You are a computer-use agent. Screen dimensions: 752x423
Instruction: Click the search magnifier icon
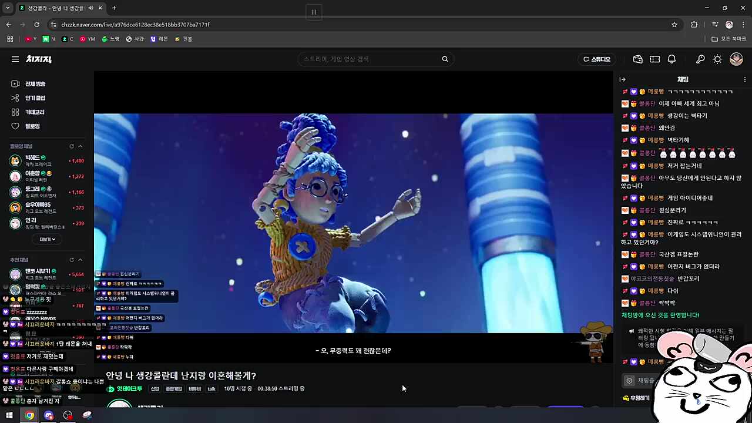445,59
